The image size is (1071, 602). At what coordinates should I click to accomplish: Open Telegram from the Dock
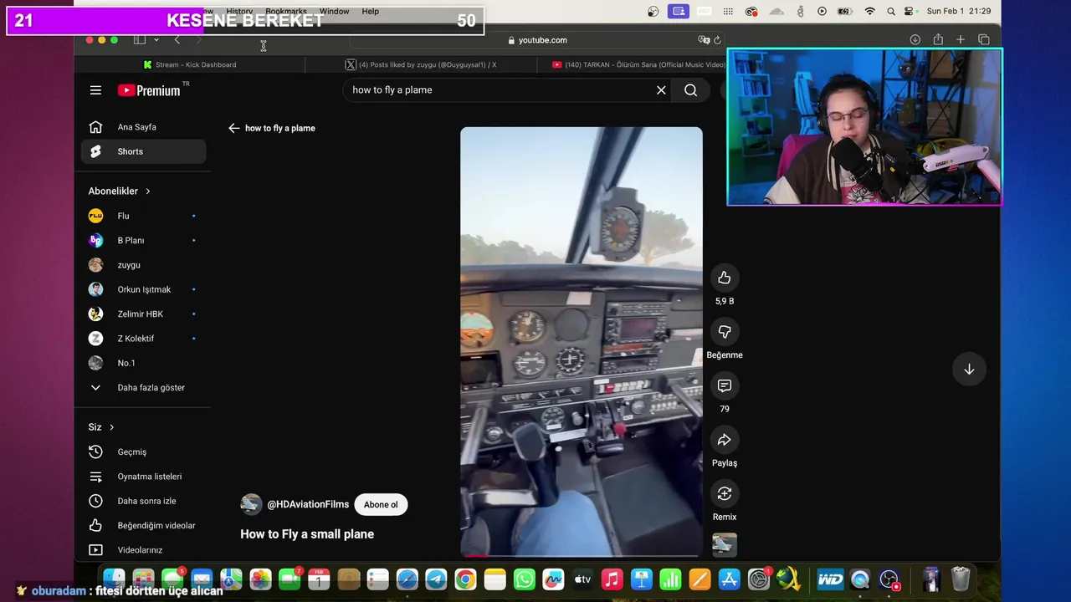click(436, 579)
